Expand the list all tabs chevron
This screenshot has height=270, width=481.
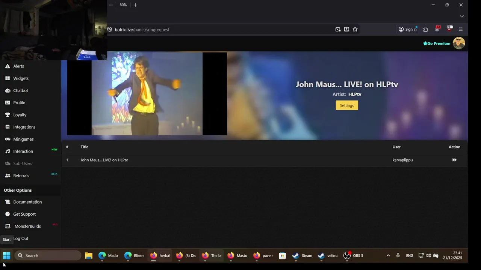462,16
